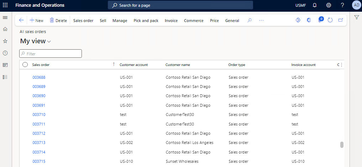Open sales order 003712
Screen dimensions: 362x167
pos(39,133)
